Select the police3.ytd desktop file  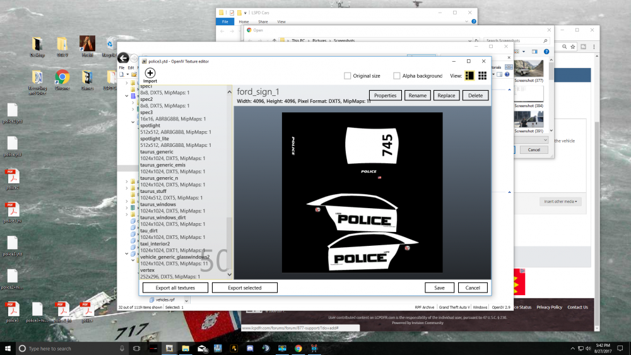(13, 246)
